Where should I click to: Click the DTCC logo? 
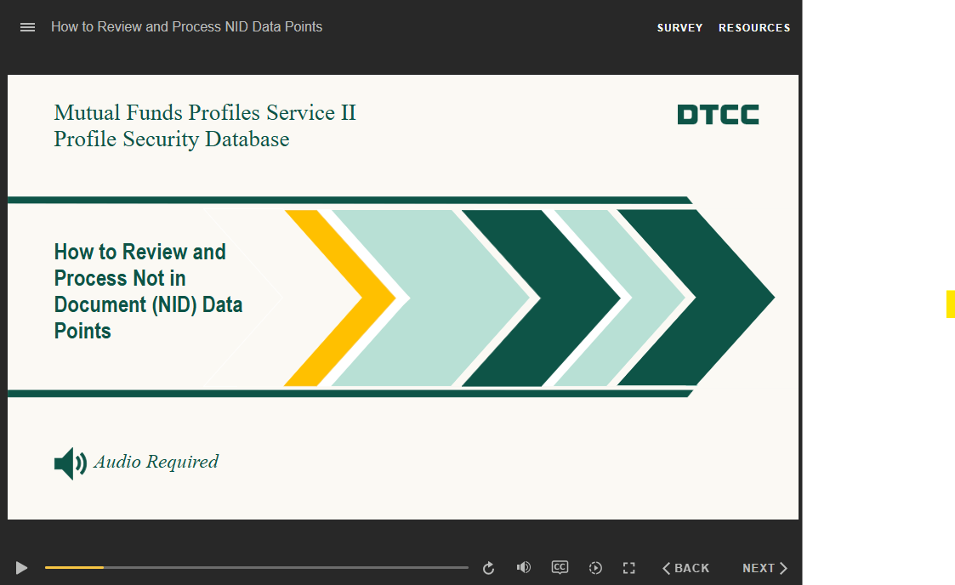point(718,115)
